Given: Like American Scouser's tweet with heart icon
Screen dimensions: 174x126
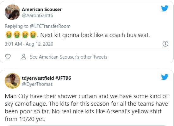Looking at the screenshot, I should coord(8,57).
